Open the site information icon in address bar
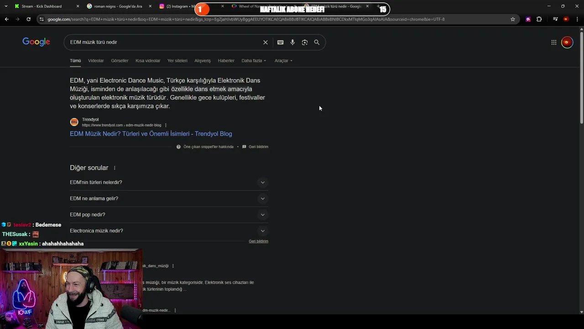Viewport: 584px width, 329px height. coord(42,19)
